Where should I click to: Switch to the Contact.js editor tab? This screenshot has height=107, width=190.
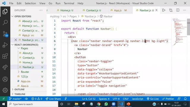coord(92,10)
